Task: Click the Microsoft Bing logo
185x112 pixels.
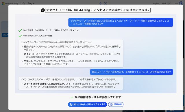Action: coord(10,3)
